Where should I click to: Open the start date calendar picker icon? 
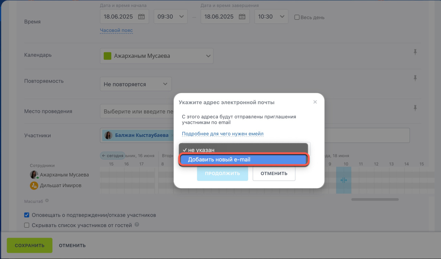click(x=141, y=17)
